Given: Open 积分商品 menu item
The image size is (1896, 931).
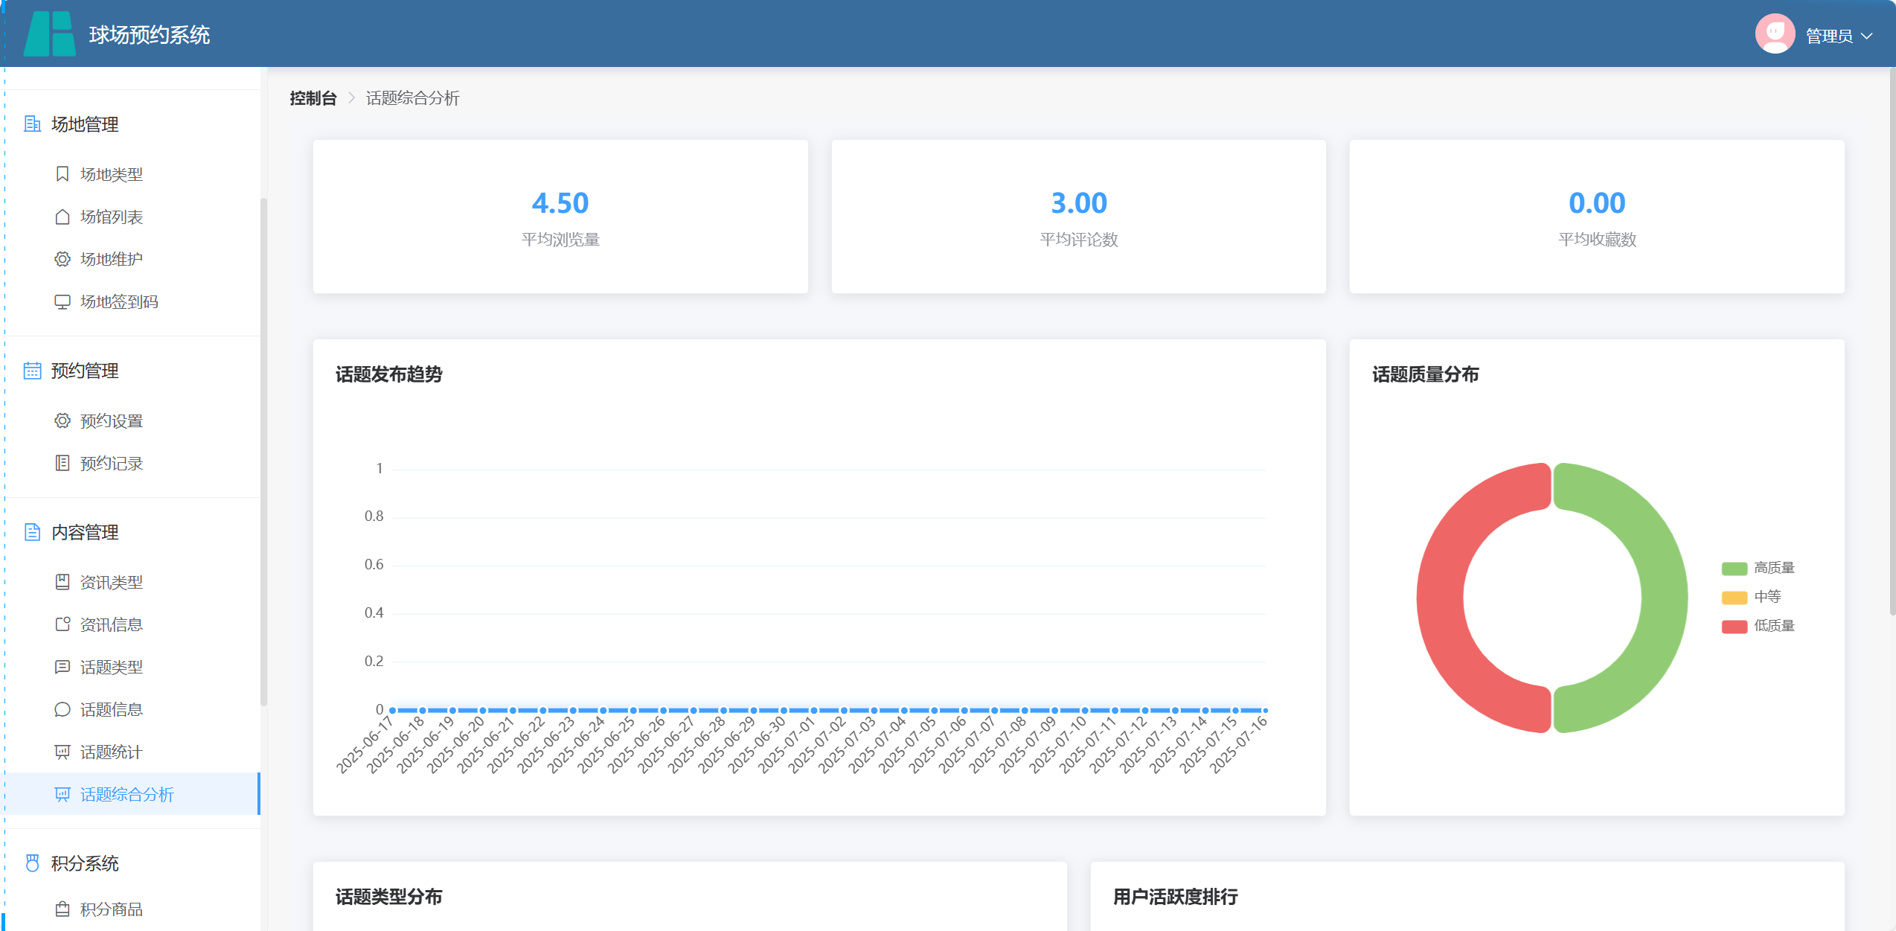Looking at the screenshot, I should [x=132, y=909].
